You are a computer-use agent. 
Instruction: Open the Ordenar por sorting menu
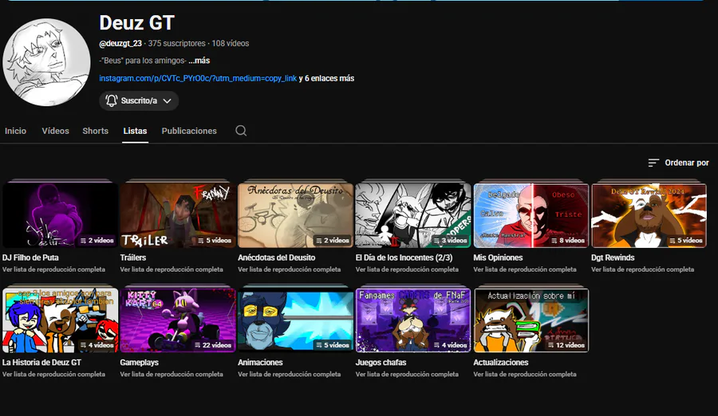point(678,163)
